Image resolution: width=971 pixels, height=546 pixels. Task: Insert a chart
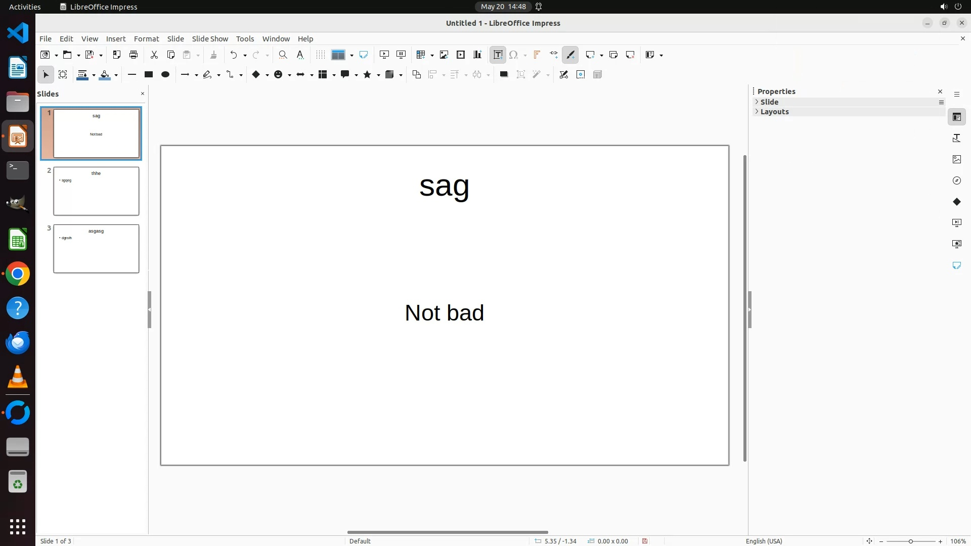coord(477,55)
